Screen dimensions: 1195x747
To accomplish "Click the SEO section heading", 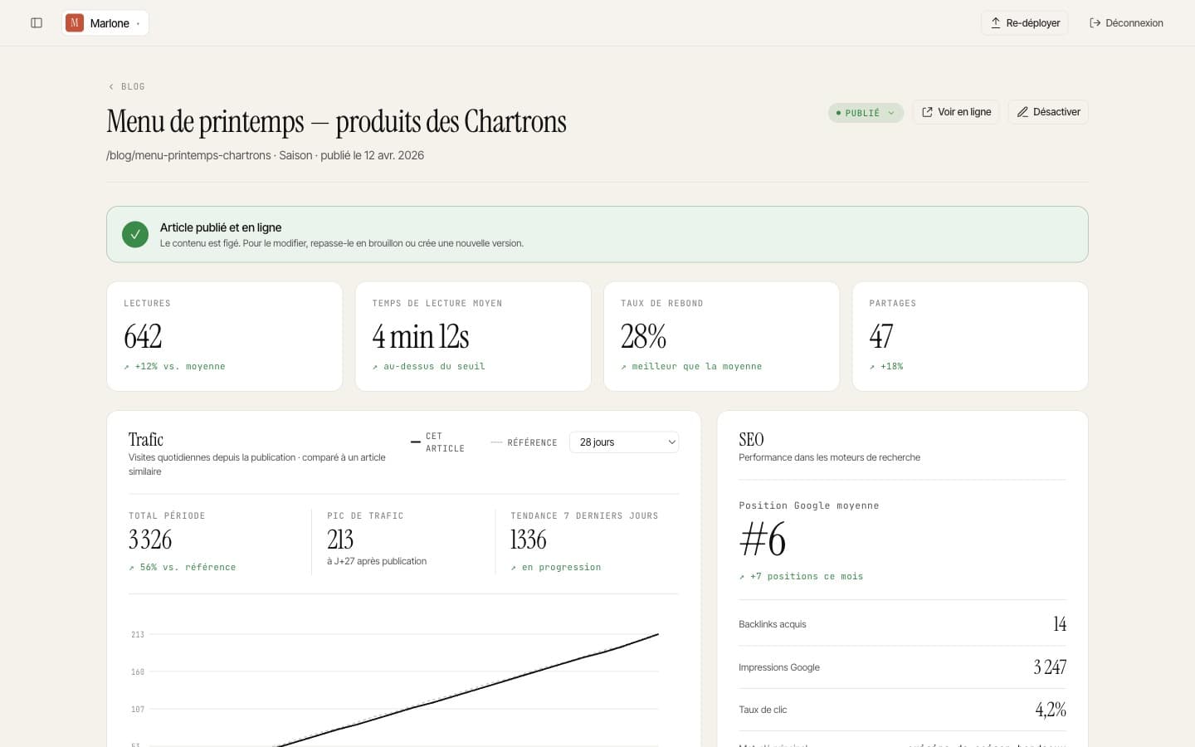I will (x=751, y=439).
